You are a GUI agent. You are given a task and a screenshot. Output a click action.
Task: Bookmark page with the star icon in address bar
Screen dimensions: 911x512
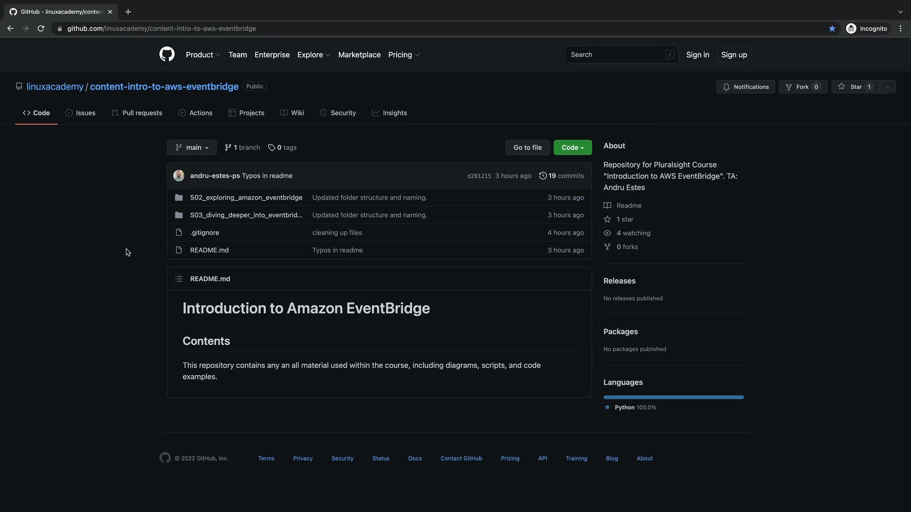click(832, 28)
